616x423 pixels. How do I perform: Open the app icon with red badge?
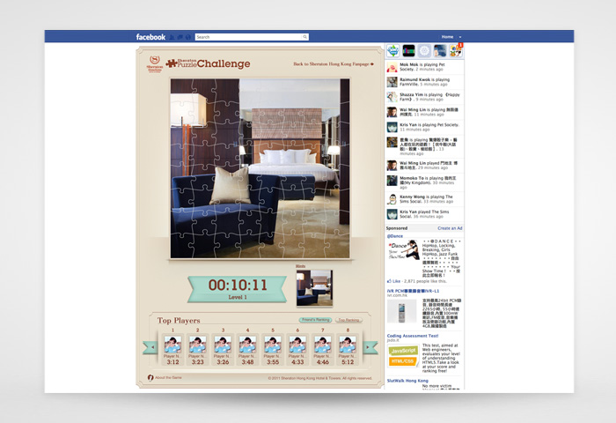(x=456, y=51)
